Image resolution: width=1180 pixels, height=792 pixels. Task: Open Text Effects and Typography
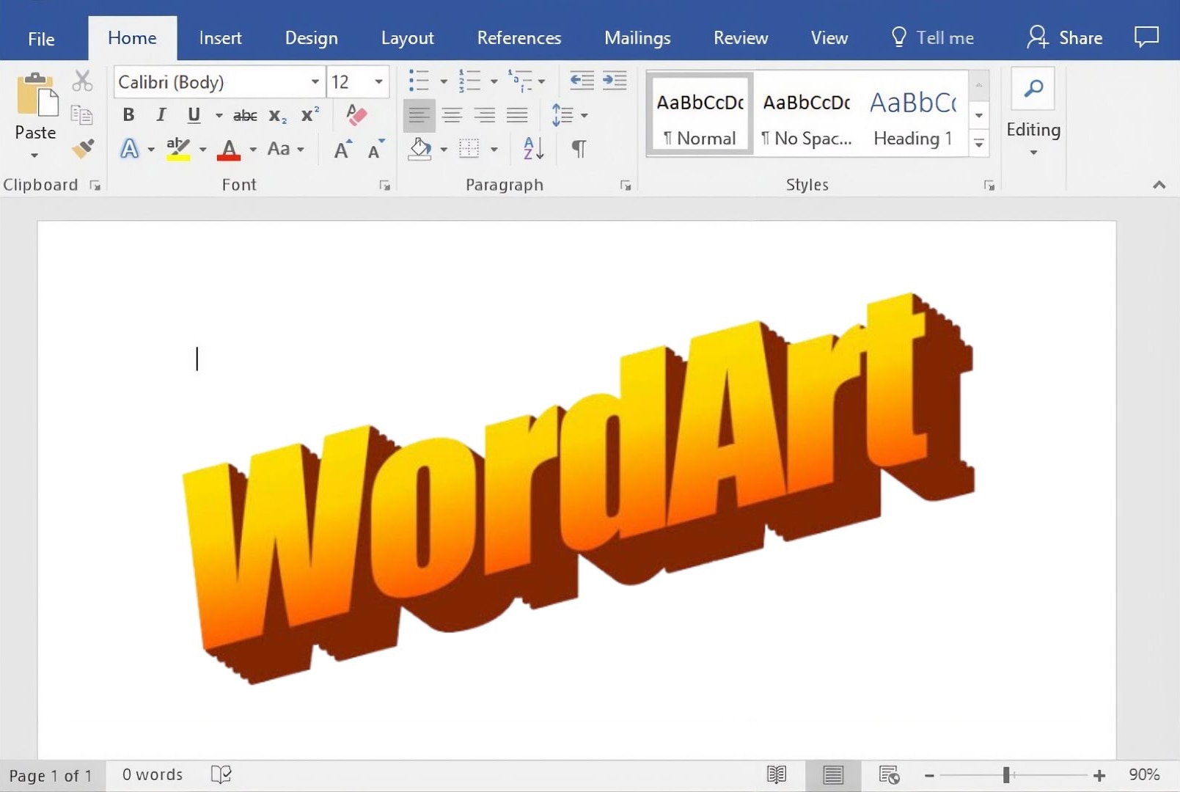click(x=130, y=149)
